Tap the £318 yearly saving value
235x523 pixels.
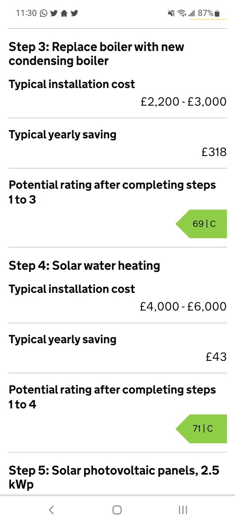214,152
